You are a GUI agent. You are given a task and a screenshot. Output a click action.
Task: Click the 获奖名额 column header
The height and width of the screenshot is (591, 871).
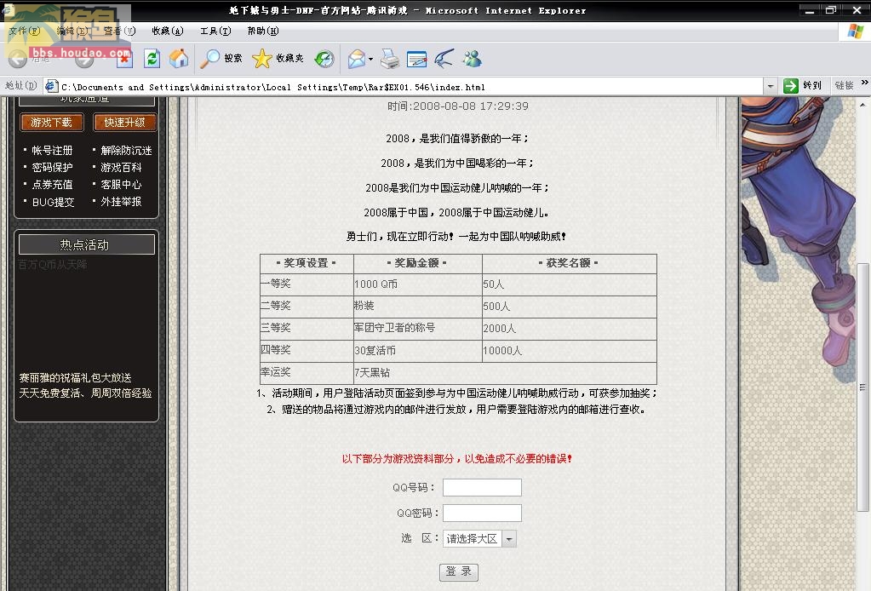pos(570,263)
